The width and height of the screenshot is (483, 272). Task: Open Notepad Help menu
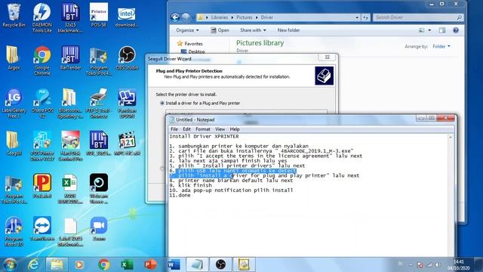235,129
